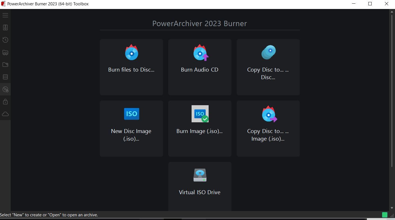The image size is (395, 220).
Task: Open the plain folder sidebar icon
Action: pyautogui.click(x=5, y=65)
